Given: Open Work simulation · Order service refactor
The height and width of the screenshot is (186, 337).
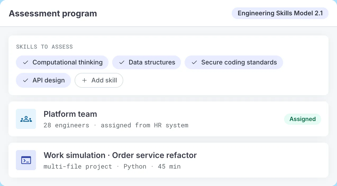Looking at the screenshot, I should (120, 155).
